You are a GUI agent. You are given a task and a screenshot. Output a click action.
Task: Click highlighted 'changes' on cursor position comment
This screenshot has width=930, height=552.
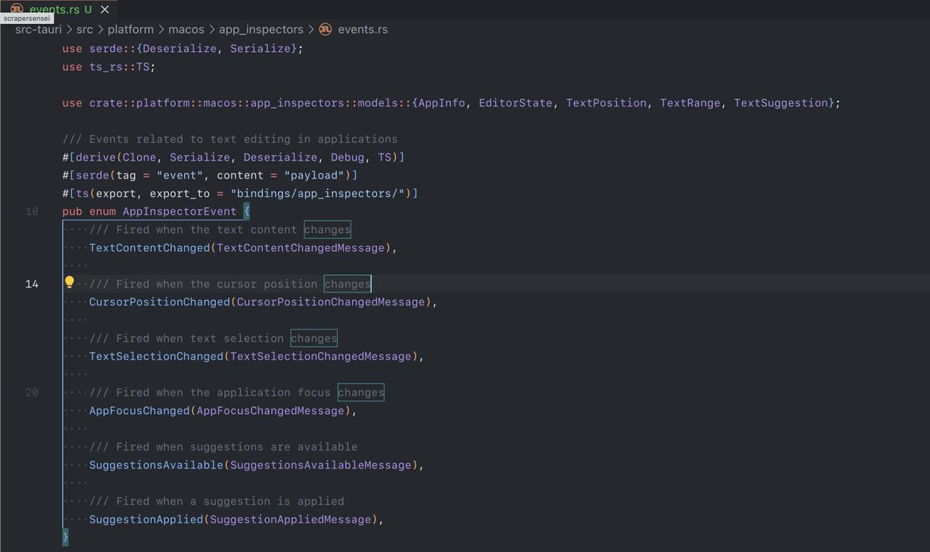(x=348, y=284)
